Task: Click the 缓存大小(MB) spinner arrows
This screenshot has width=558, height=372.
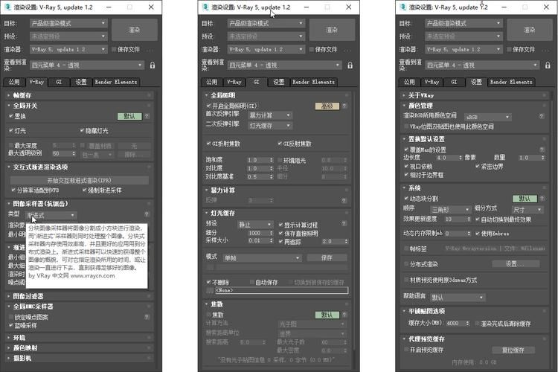Action: point(469,324)
